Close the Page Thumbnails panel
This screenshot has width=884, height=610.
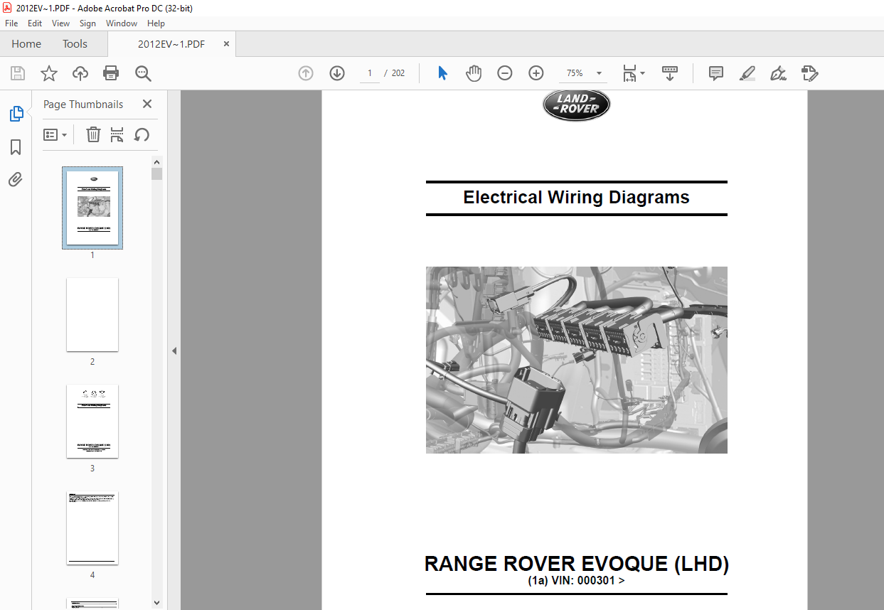pyautogui.click(x=147, y=104)
